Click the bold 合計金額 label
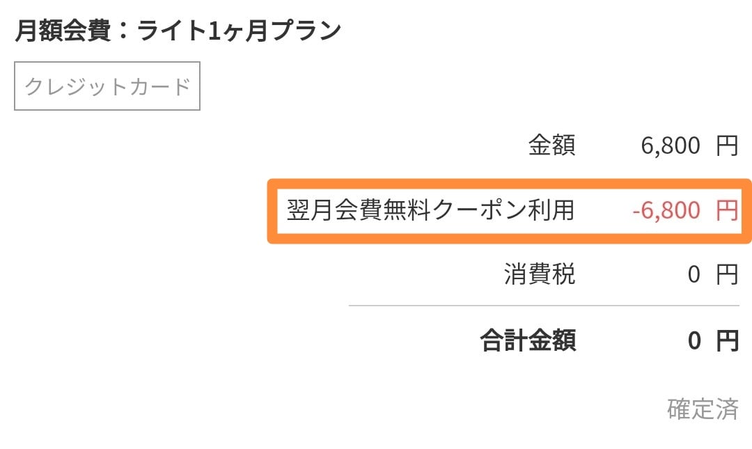The image size is (752, 449). coord(528,341)
